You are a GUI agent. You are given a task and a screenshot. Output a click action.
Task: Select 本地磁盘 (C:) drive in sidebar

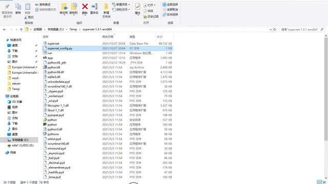point(19,140)
